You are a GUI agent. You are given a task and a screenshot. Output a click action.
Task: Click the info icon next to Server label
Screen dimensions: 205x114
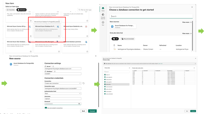(x=53, y=66)
